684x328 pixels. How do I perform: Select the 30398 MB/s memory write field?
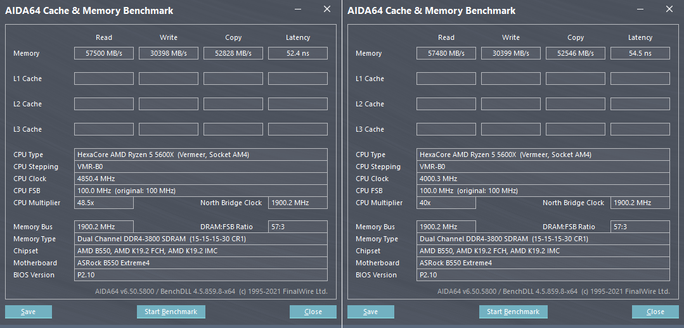[169, 53]
